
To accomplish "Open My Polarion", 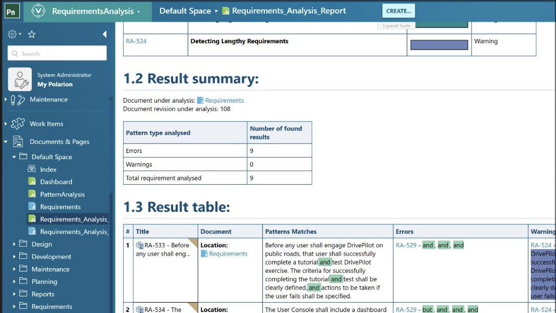I will click(x=55, y=85).
